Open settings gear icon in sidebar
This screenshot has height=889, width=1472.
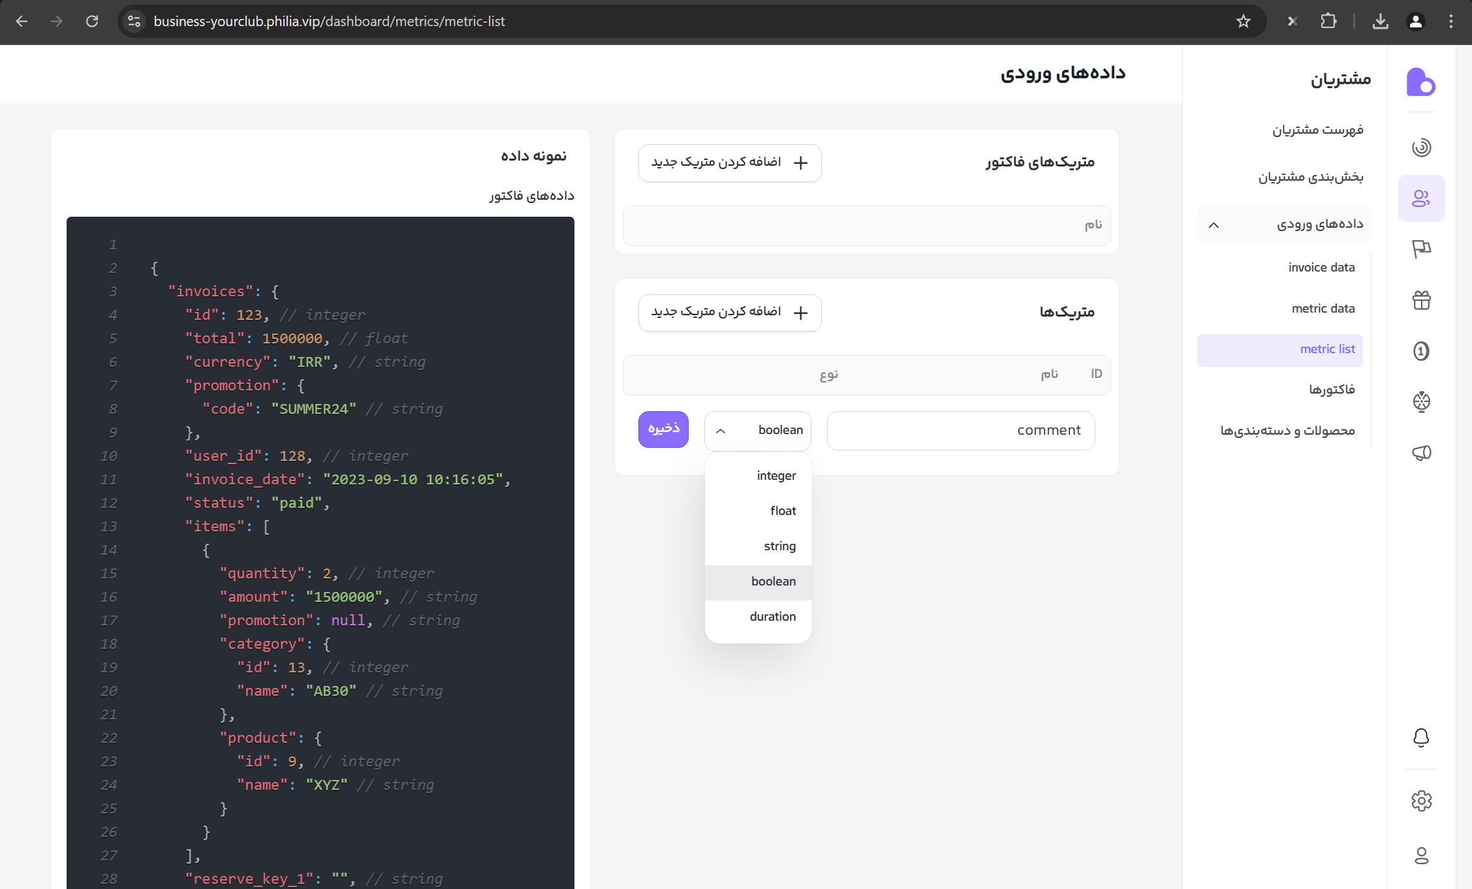1421,800
